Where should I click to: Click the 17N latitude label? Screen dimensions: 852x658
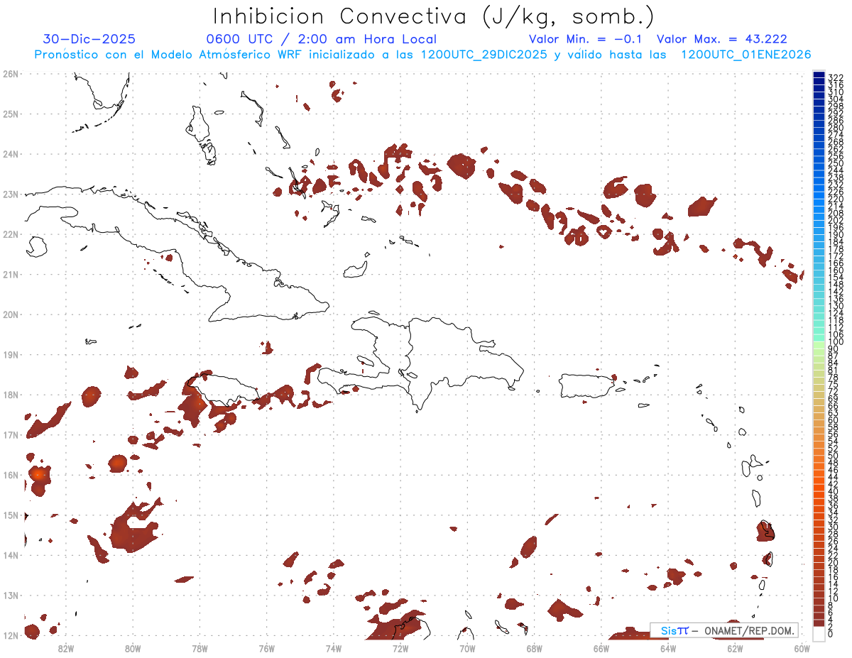pos(11,434)
